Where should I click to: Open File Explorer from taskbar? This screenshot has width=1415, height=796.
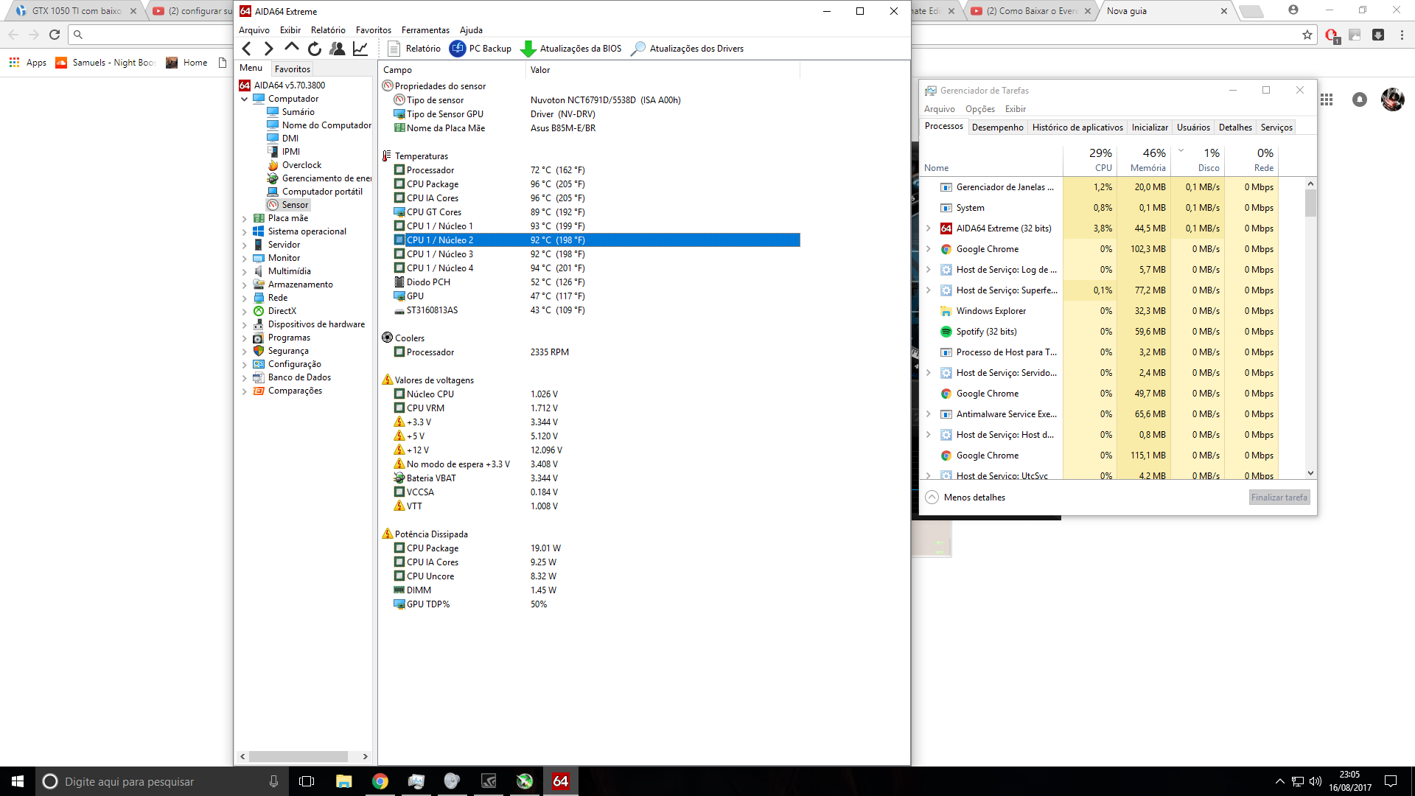343,781
